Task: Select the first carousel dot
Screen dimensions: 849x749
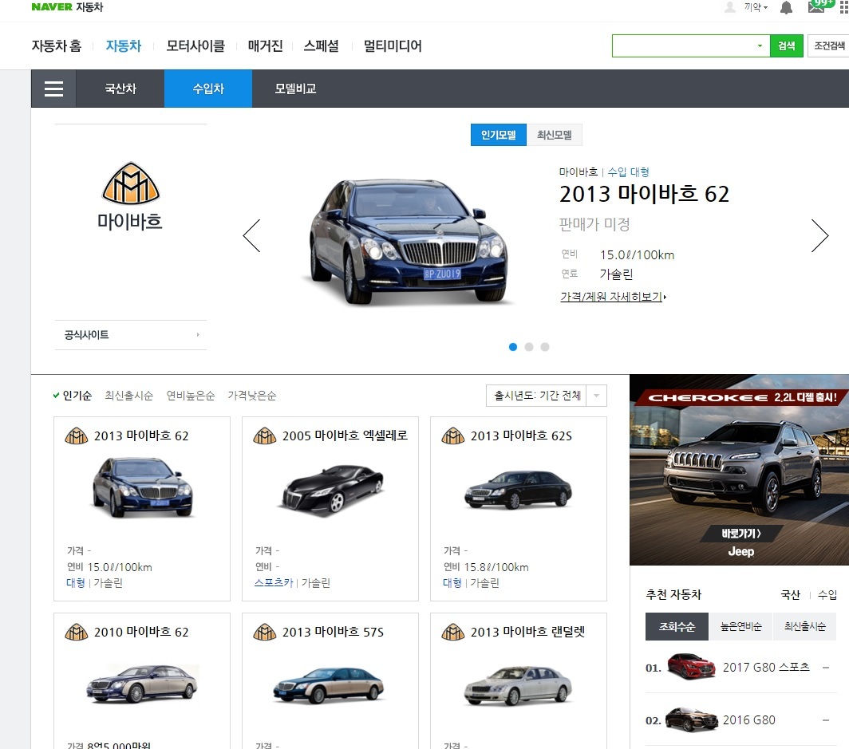Action: coord(513,347)
